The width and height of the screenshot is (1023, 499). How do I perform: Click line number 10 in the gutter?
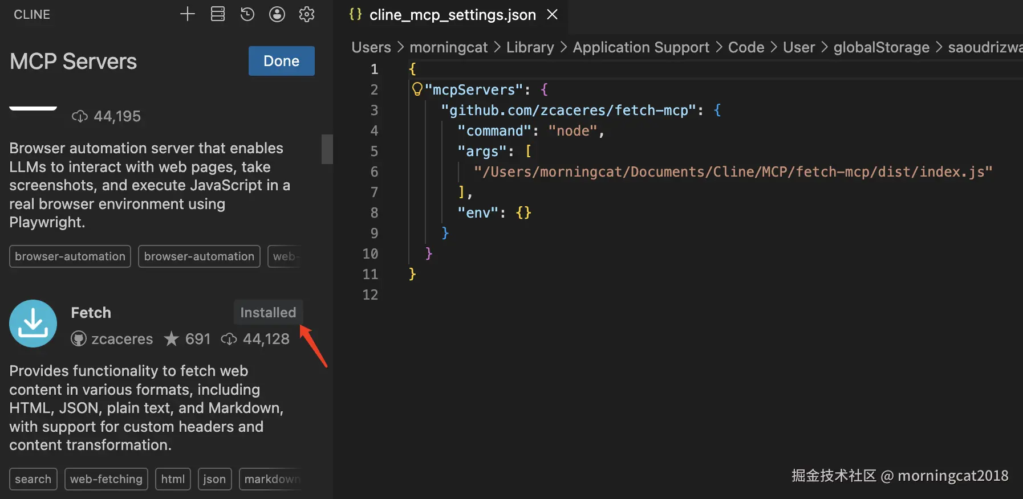(x=370, y=254)
